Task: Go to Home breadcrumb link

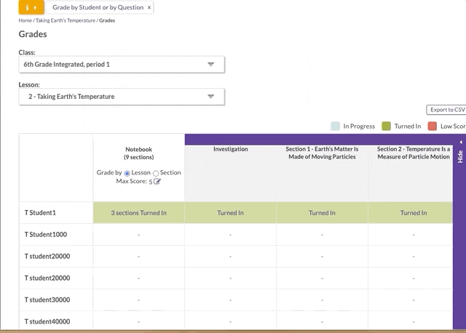Action: 25,20
